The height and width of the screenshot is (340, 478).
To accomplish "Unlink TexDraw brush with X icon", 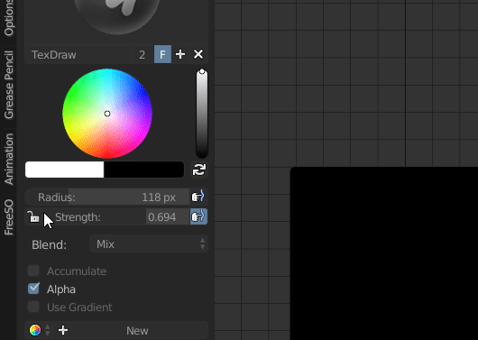I will point(198,54).
